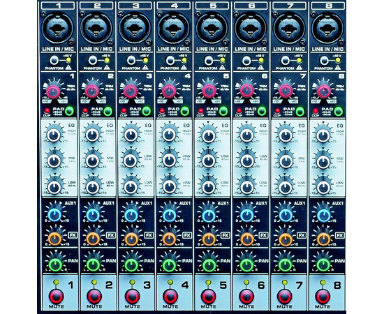Click the orange FX knob on channel 4
Viewport: 384px width, 314px height.
[170, 239]
